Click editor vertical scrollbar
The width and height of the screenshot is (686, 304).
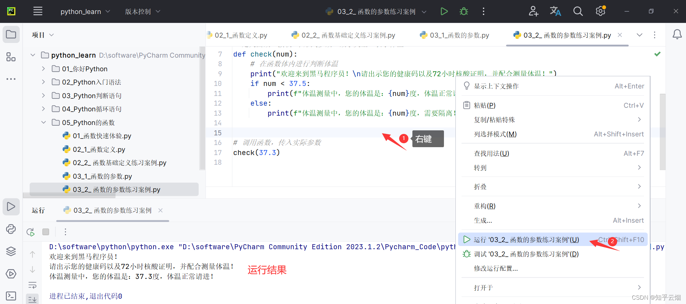click(x=662, y=132)
